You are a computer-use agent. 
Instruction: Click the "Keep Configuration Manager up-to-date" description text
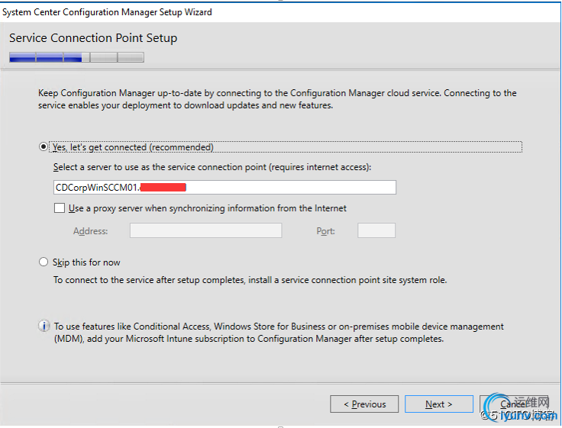point(277,99)
